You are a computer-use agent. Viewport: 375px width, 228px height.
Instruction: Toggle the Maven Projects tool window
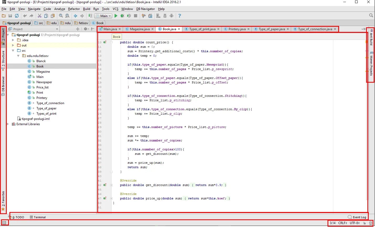(x=371, y=63)
